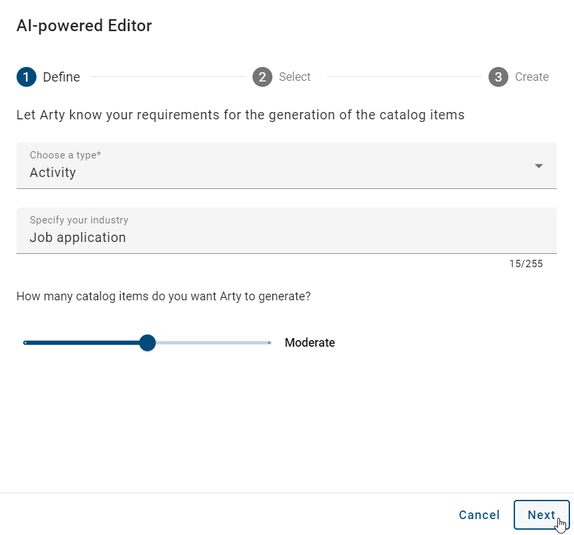Click the step 1 Define circle icon

26,77
